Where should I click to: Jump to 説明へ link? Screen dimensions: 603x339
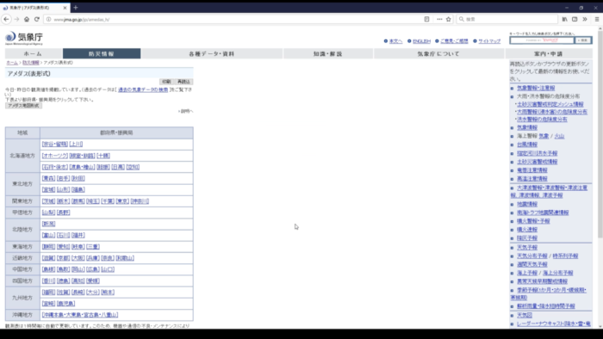point(186,111)
